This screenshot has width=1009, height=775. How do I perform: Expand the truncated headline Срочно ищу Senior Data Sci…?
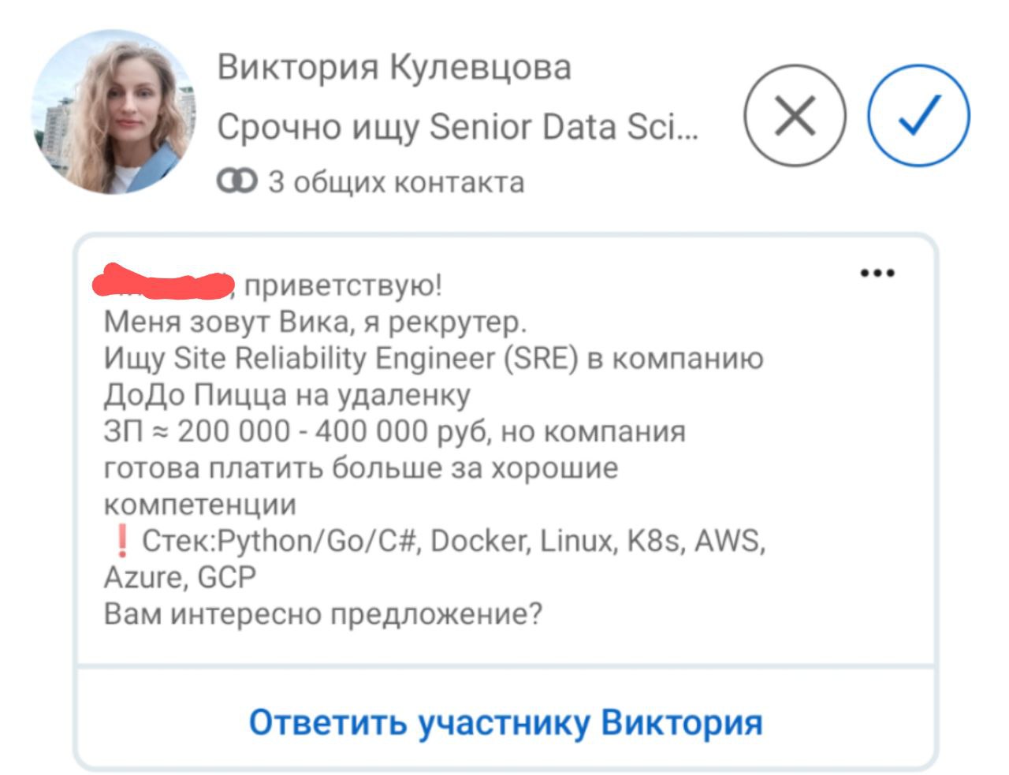coord(458,126)
